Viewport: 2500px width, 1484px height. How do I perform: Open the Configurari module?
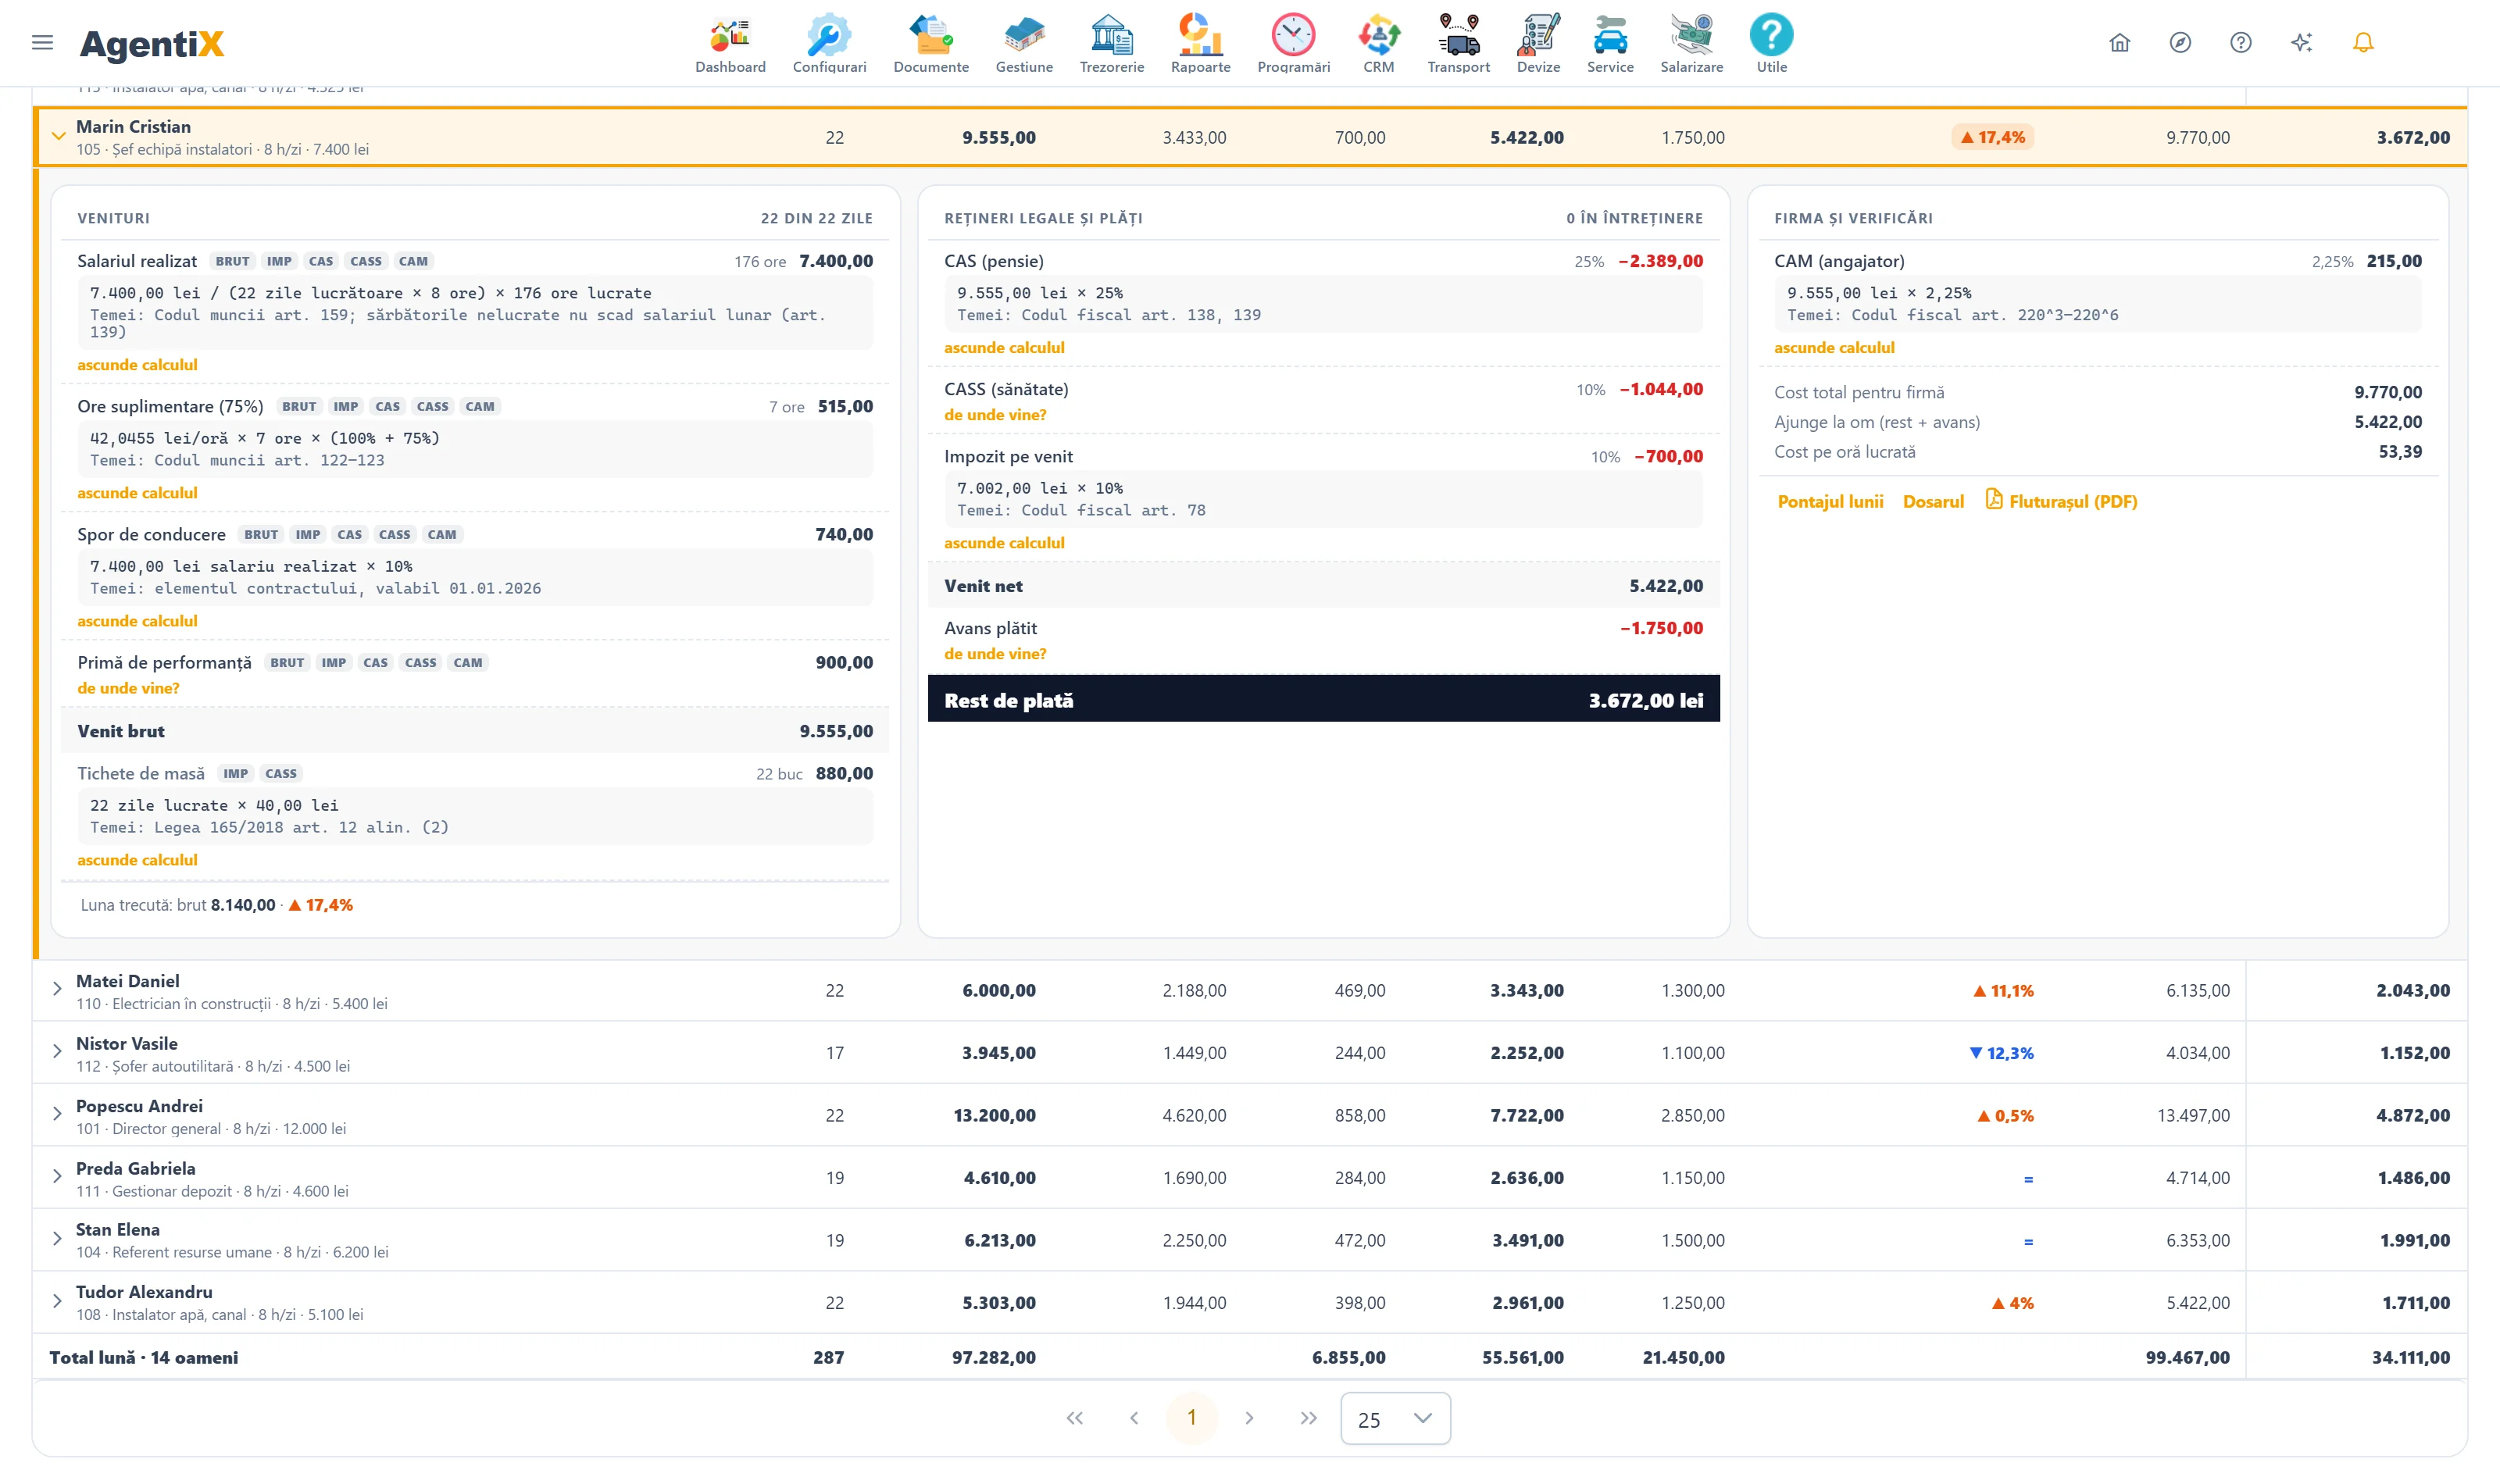tap(829, 43)
